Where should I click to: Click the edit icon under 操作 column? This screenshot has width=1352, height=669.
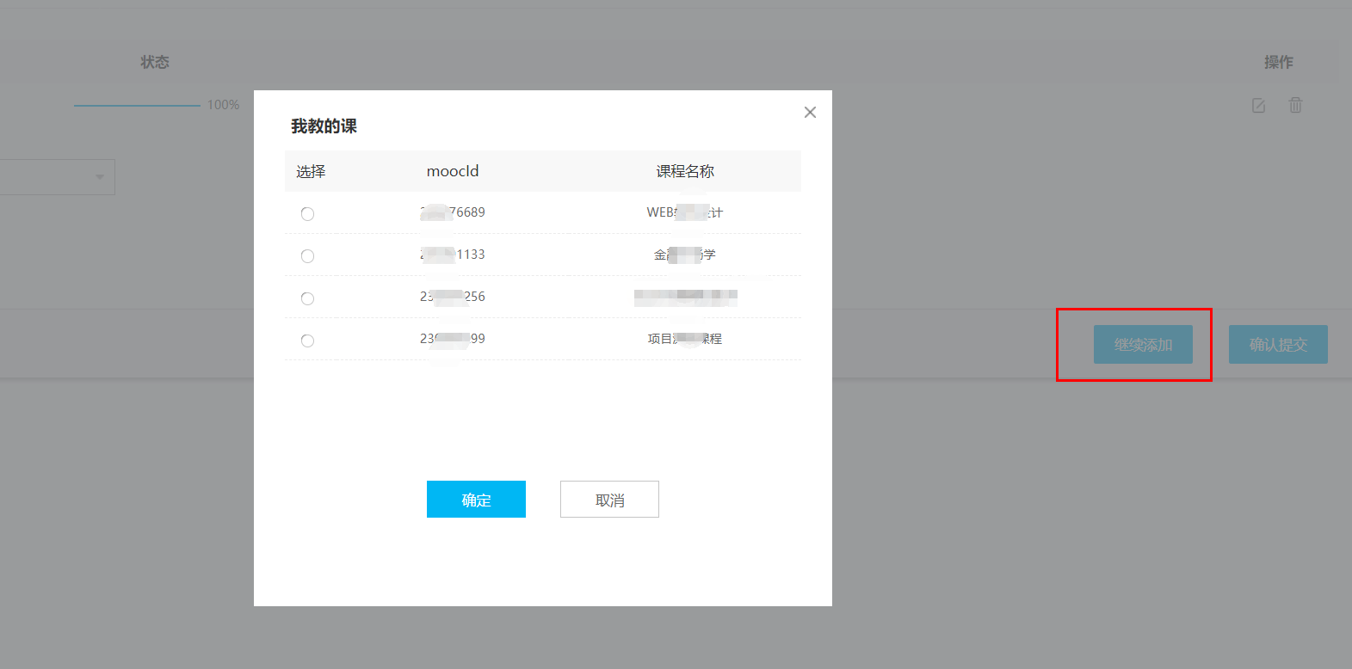[1258, 106]
